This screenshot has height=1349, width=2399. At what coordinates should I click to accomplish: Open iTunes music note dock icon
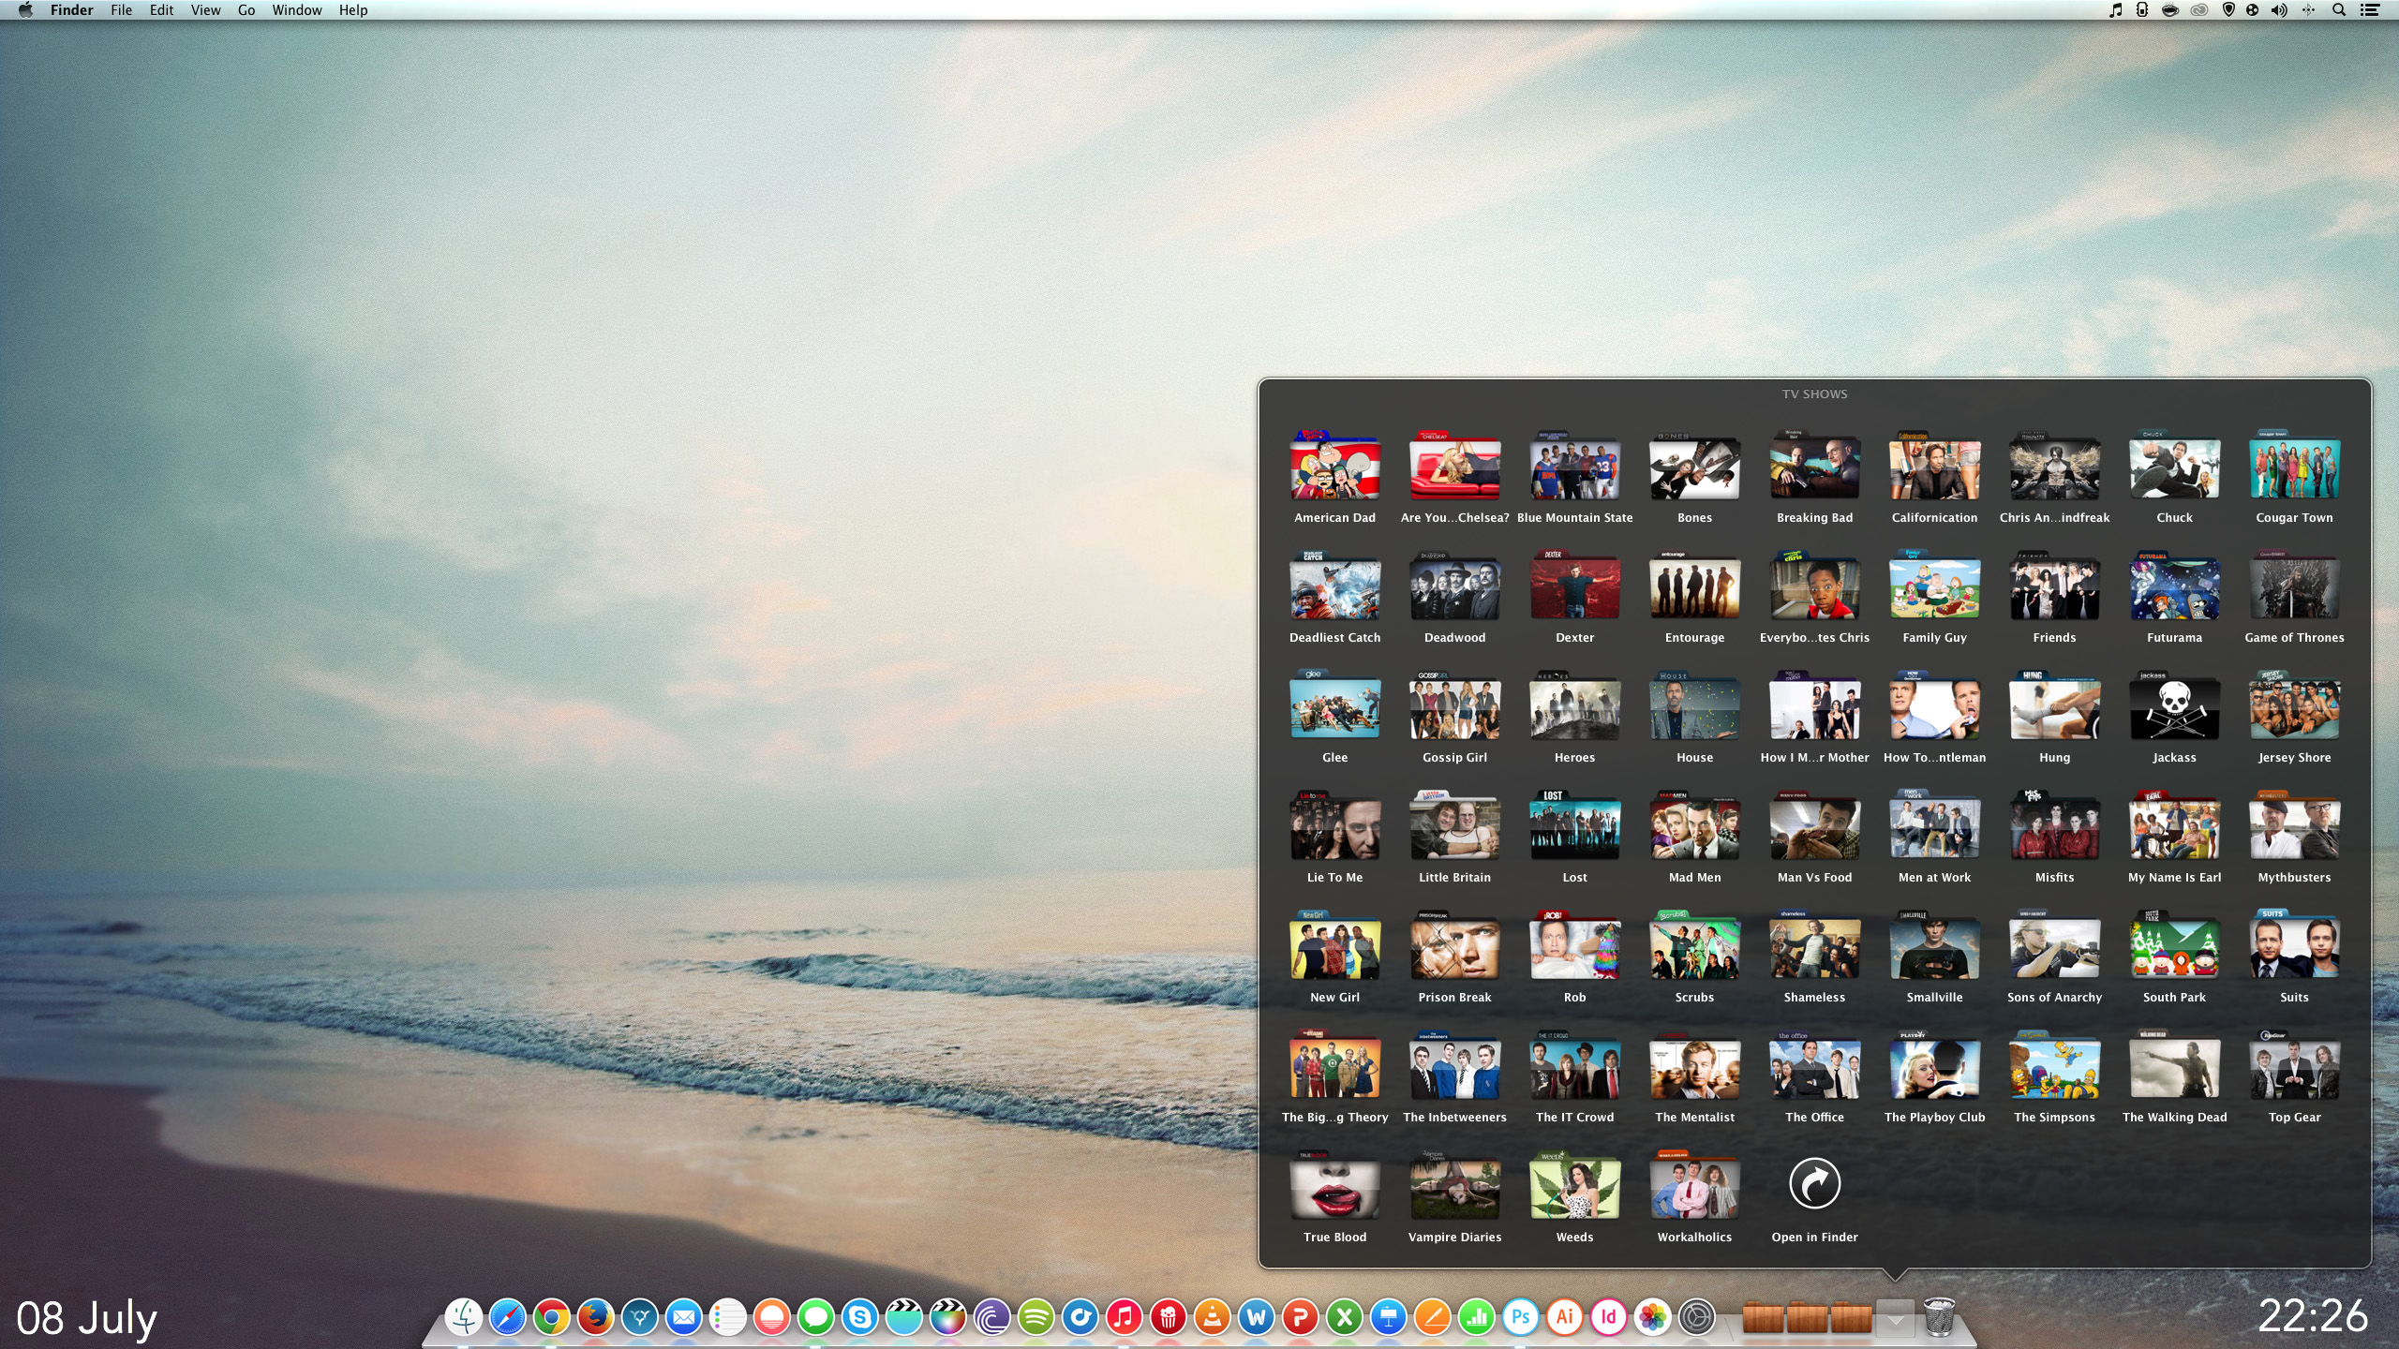[1125, 1317]
